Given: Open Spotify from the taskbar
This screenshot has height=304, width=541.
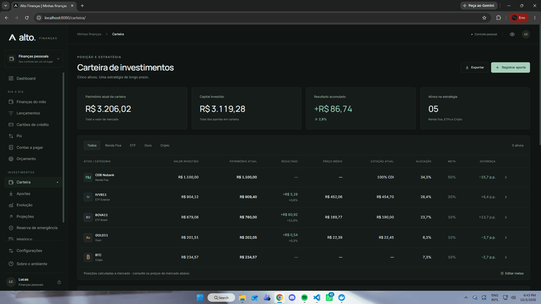Looking at the screenshot, I should (x=304, y=298).
